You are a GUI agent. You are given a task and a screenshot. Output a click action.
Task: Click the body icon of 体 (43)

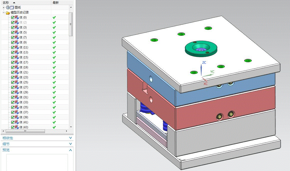click(17, 127)
